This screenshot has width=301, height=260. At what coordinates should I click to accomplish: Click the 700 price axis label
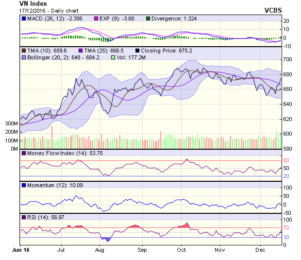click(x=288, y=59)
